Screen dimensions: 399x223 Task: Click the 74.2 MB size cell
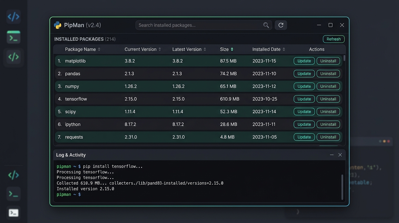pyautogui.click(x=228, y=74)
